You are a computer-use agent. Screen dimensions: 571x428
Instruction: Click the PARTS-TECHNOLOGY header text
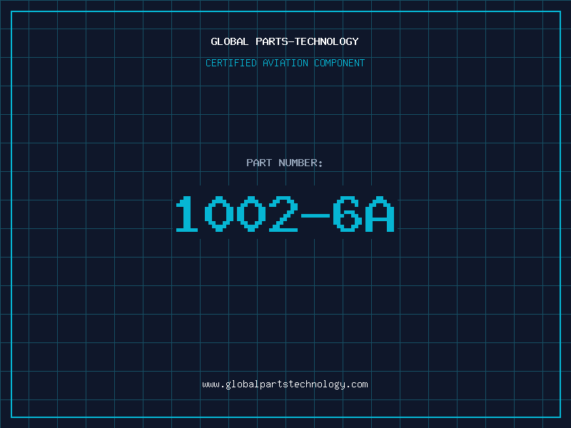click(x=308, y=41)
